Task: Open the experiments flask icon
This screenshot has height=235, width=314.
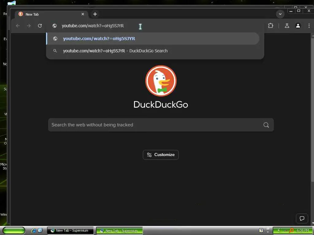Action: pos(287,26)
